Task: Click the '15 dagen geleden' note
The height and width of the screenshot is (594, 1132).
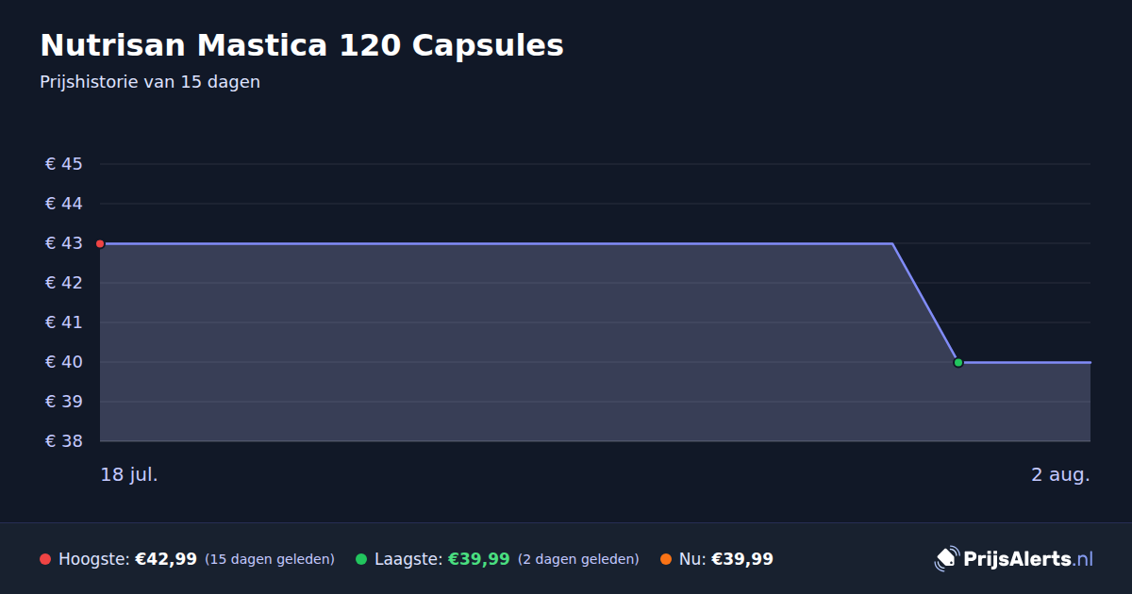Action: coord(270,559)
